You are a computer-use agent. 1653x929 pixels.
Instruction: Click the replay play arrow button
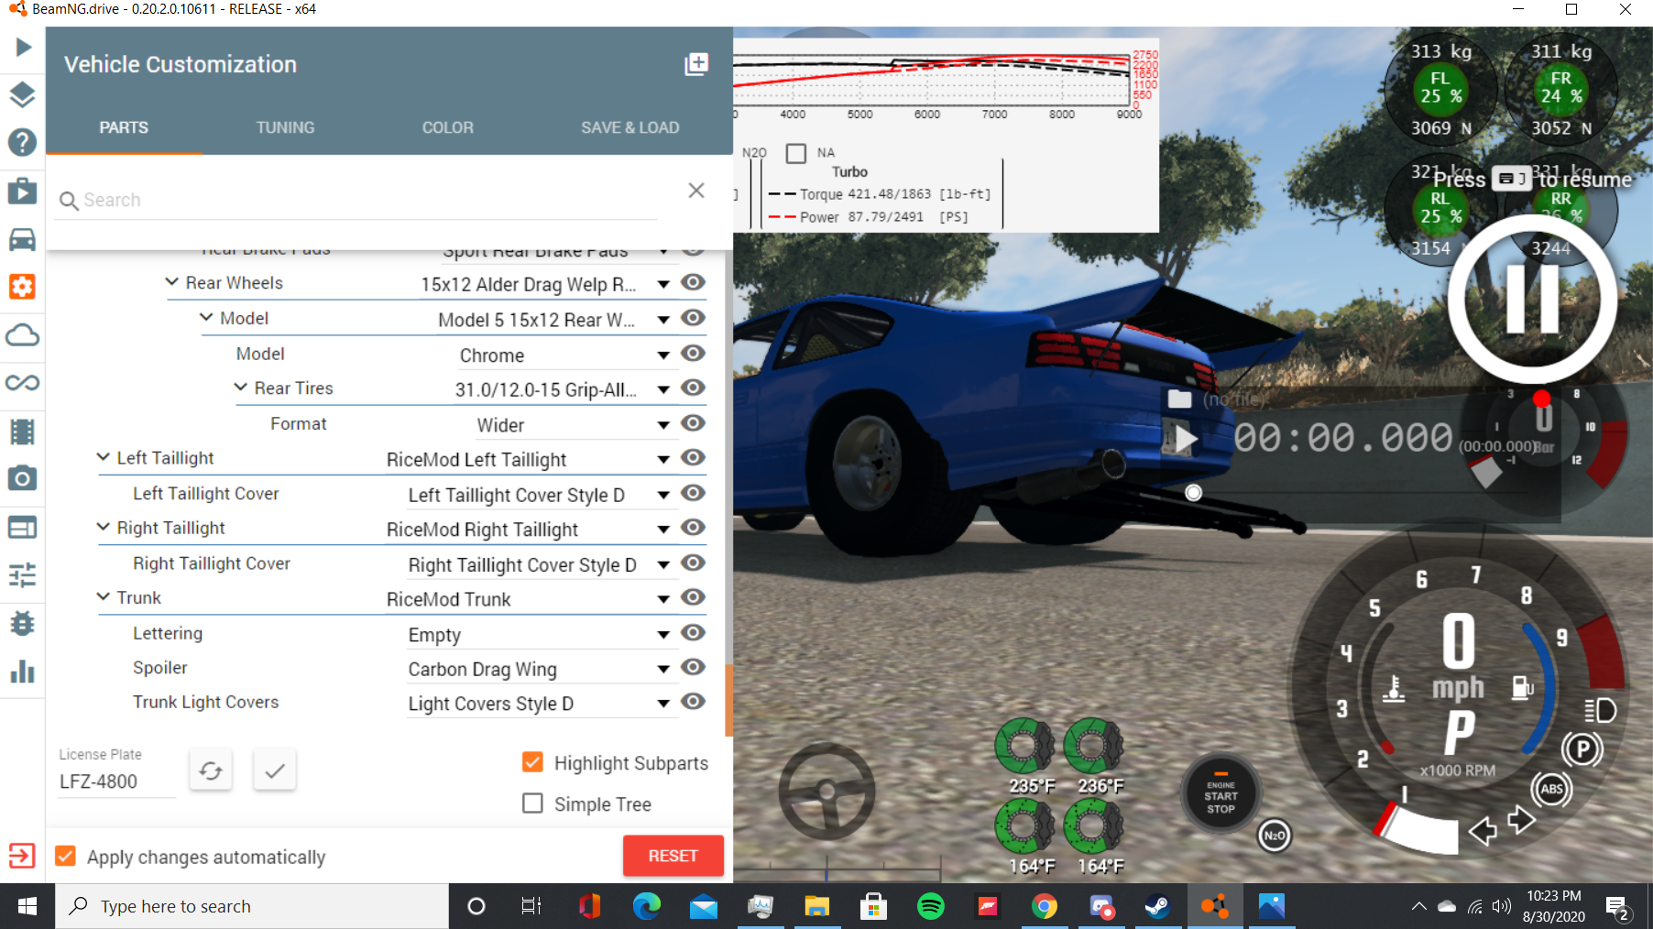(x=1185, y=439)
